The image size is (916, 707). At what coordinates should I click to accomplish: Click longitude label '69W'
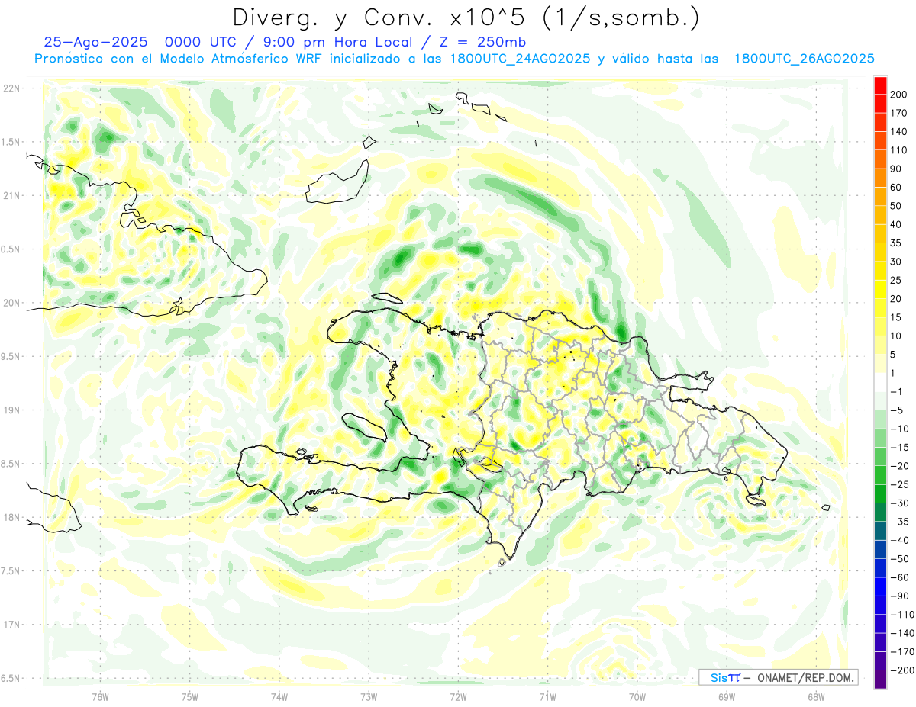[727, 697]
